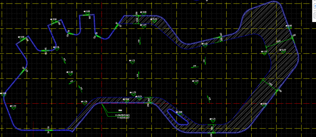Image resolution: width=316 pixels, height=137 pixels.
Task: Select the -1.44 elevation label
Action: click(13, 106)
